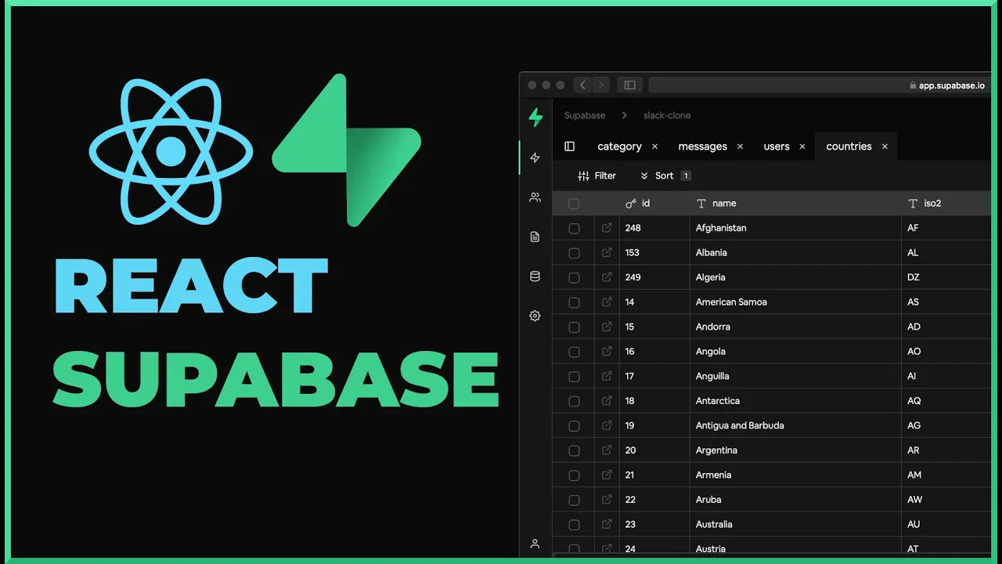The height and width of the screenshot is (564, 1002).
Task: Expand the Aruba row
Action: (607, 500)
